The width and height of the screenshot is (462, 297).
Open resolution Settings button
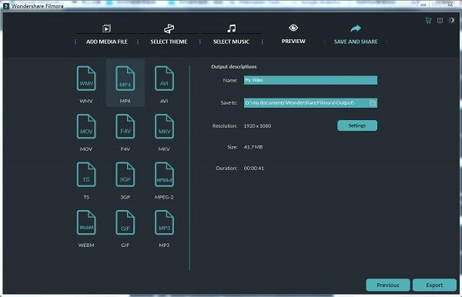click(x=357, y=125)
